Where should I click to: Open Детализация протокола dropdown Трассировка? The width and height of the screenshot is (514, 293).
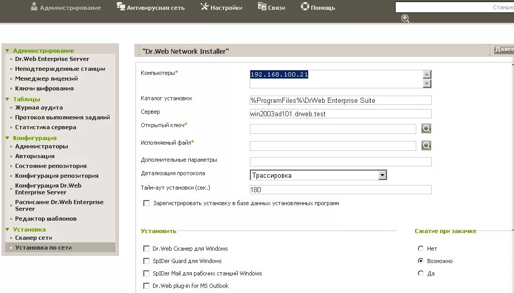(x=319, y=175)
